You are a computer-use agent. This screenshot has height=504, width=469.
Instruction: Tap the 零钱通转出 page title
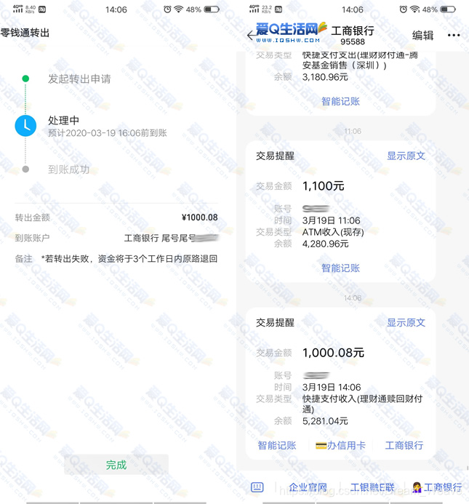click(x=25, y=33)
